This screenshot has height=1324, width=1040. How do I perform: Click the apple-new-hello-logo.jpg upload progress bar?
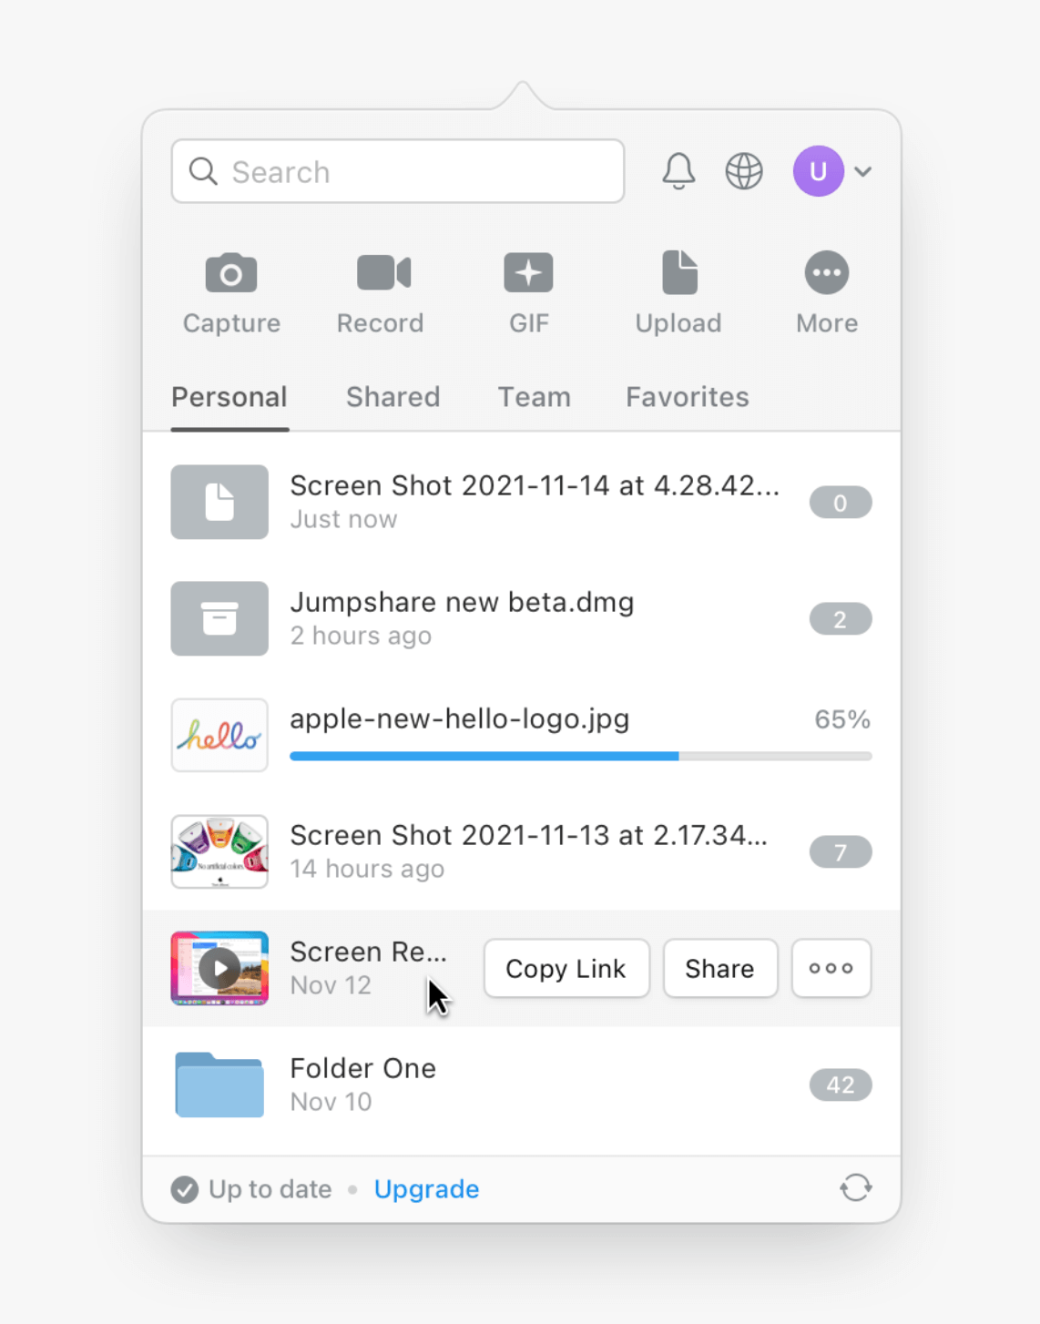click(x=580, y=756)
